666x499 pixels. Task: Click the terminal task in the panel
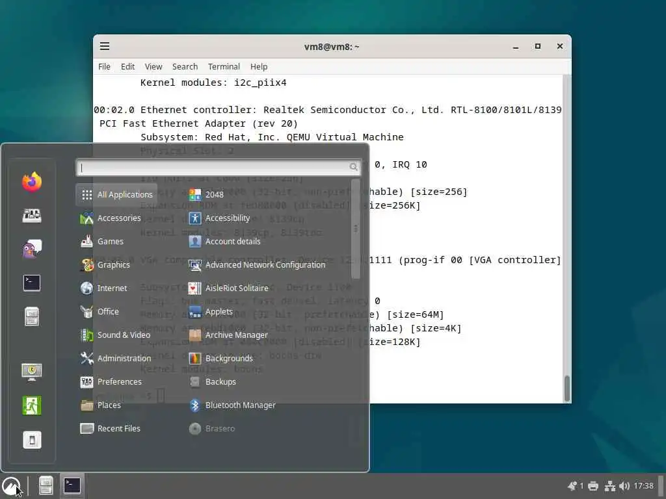(72, 485)
